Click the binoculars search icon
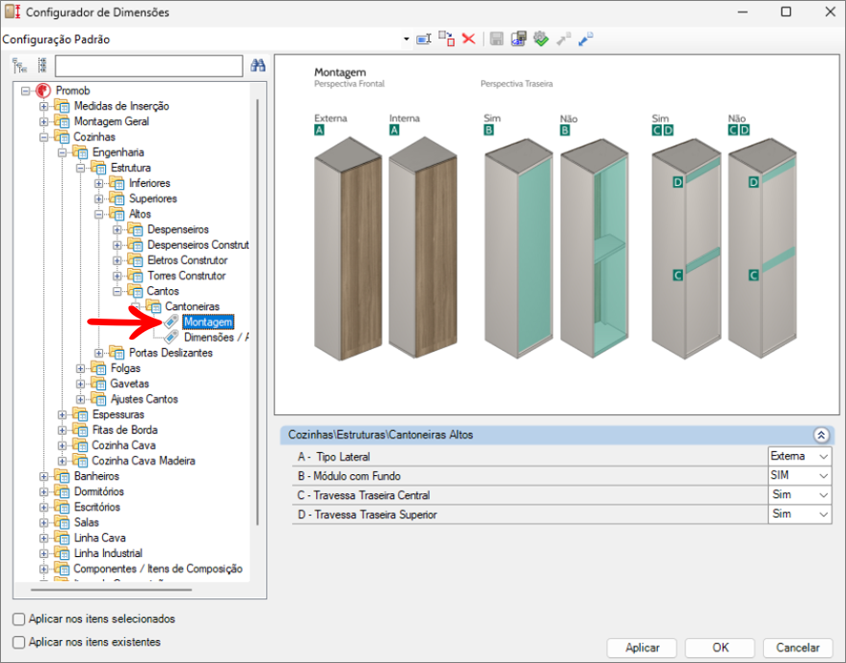Image resolution: width=846 pixels, height=663 pixels. point(258,66)
